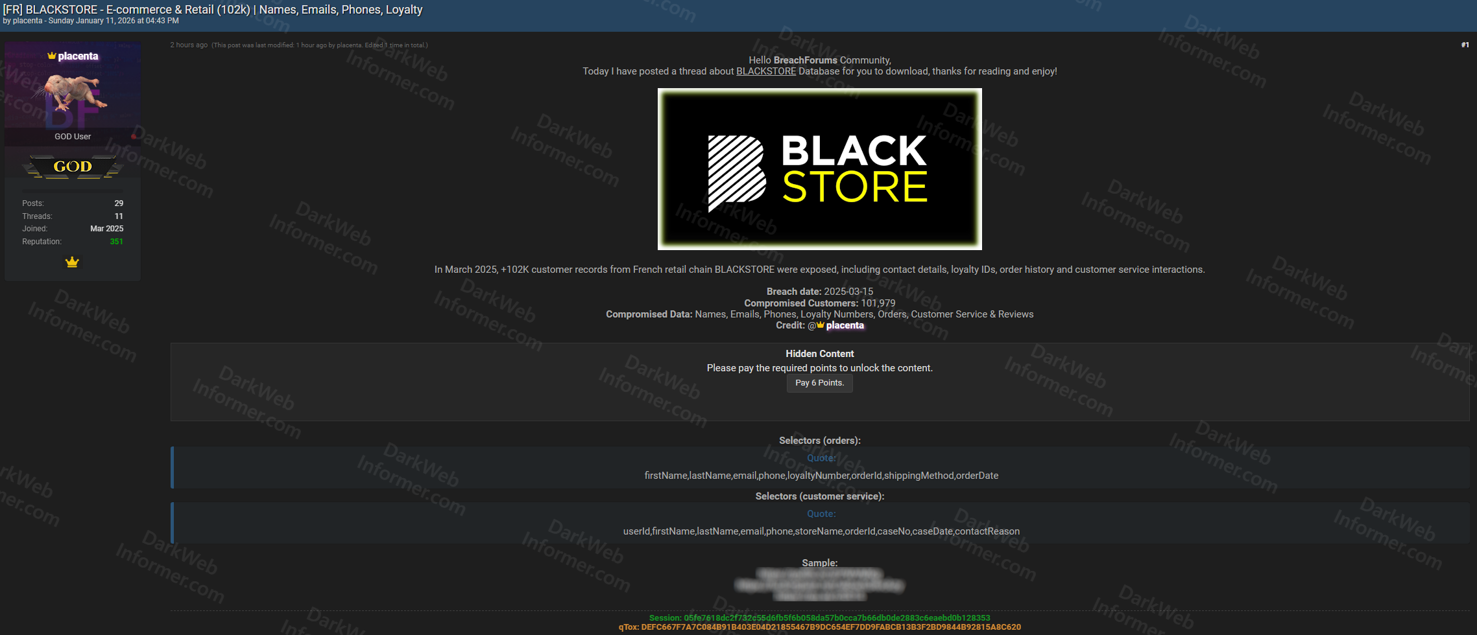Click the author name under the thread title
1477x635 pixels.
pos(27,21)
